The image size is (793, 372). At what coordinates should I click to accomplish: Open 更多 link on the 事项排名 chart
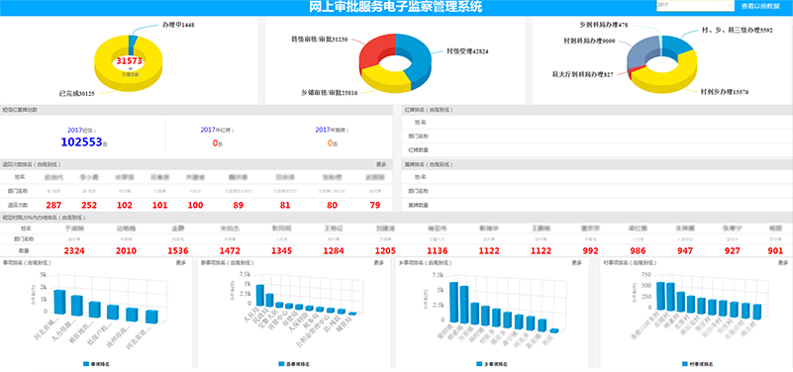coord(180,263)
